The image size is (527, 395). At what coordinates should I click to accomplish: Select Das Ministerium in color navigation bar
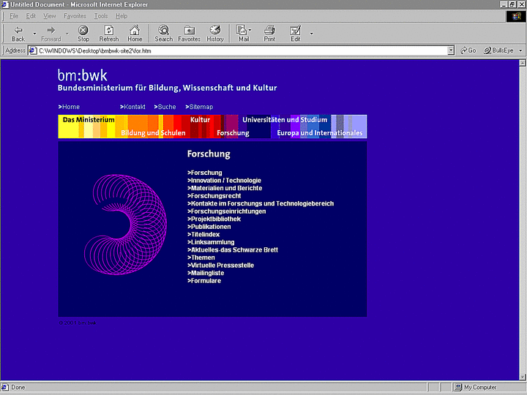coord(89,120)
